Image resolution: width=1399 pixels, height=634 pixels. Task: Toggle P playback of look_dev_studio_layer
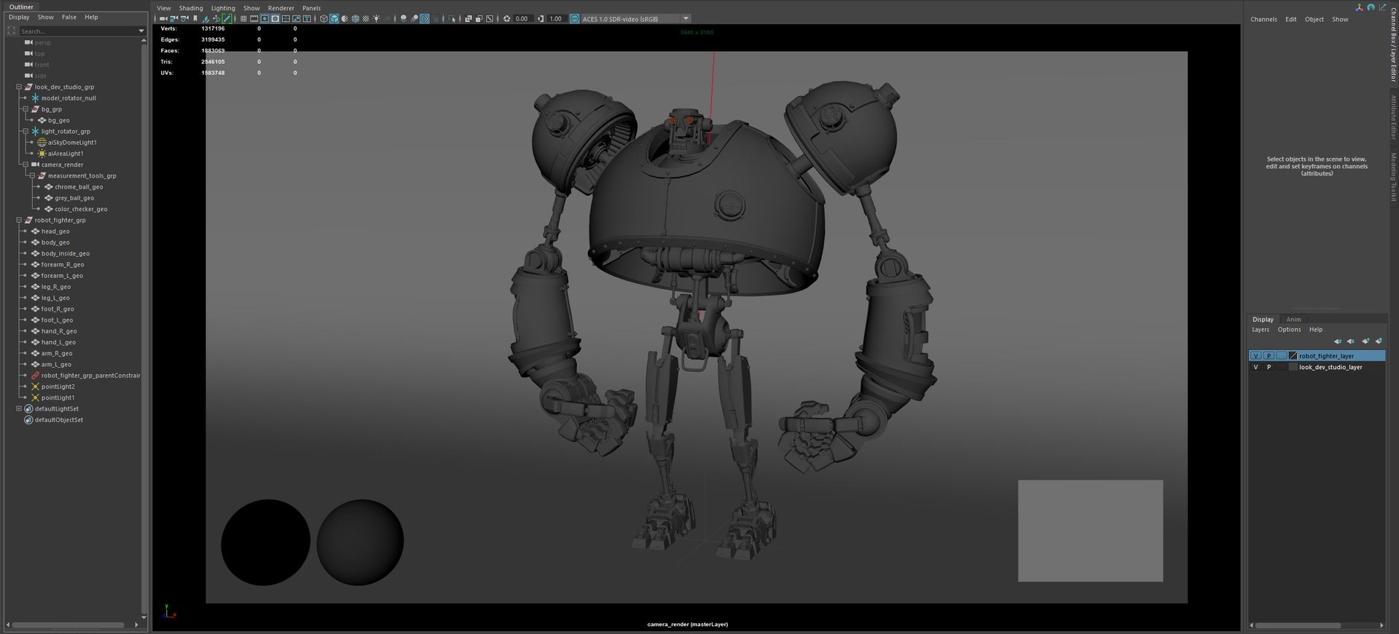click(x=1269, y=367)
